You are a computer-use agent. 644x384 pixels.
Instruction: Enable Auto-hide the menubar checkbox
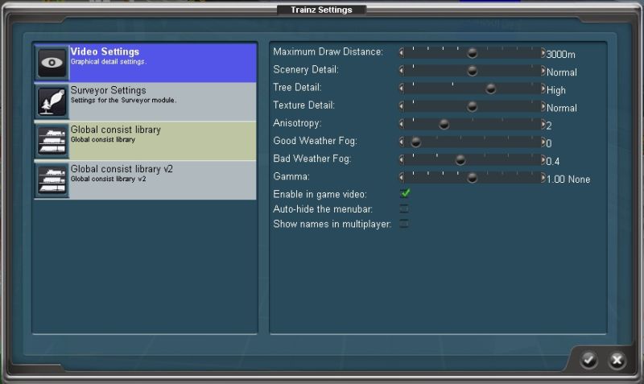[404, 209]
